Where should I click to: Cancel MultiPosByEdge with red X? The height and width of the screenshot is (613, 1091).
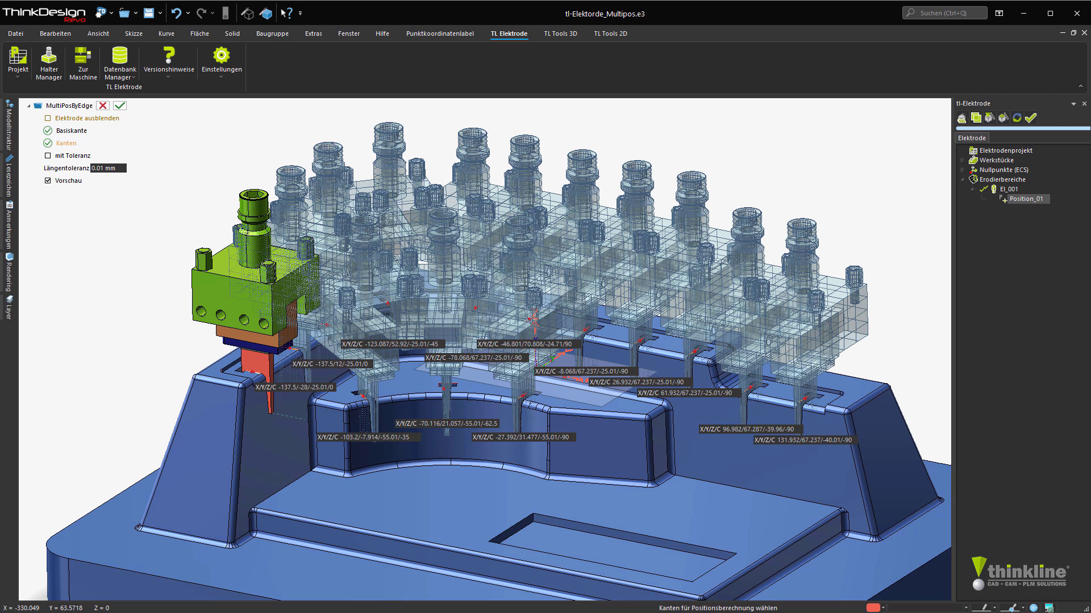click(x=103, y=106)
